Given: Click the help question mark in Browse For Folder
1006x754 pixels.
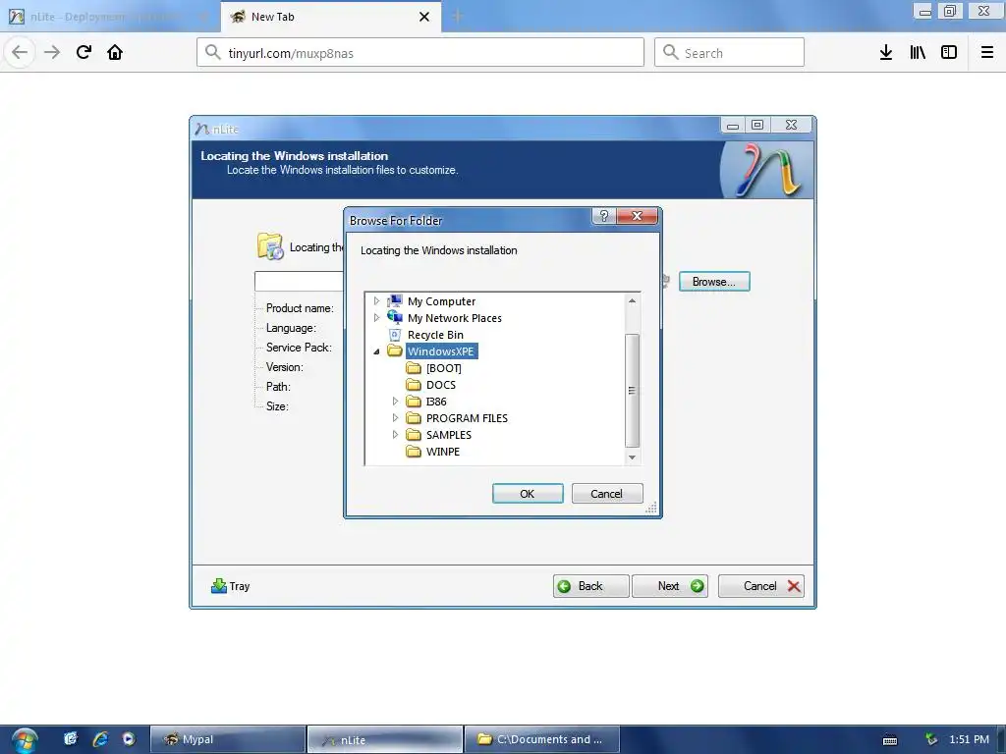Looking at the screenshot, I should point(604,216).
